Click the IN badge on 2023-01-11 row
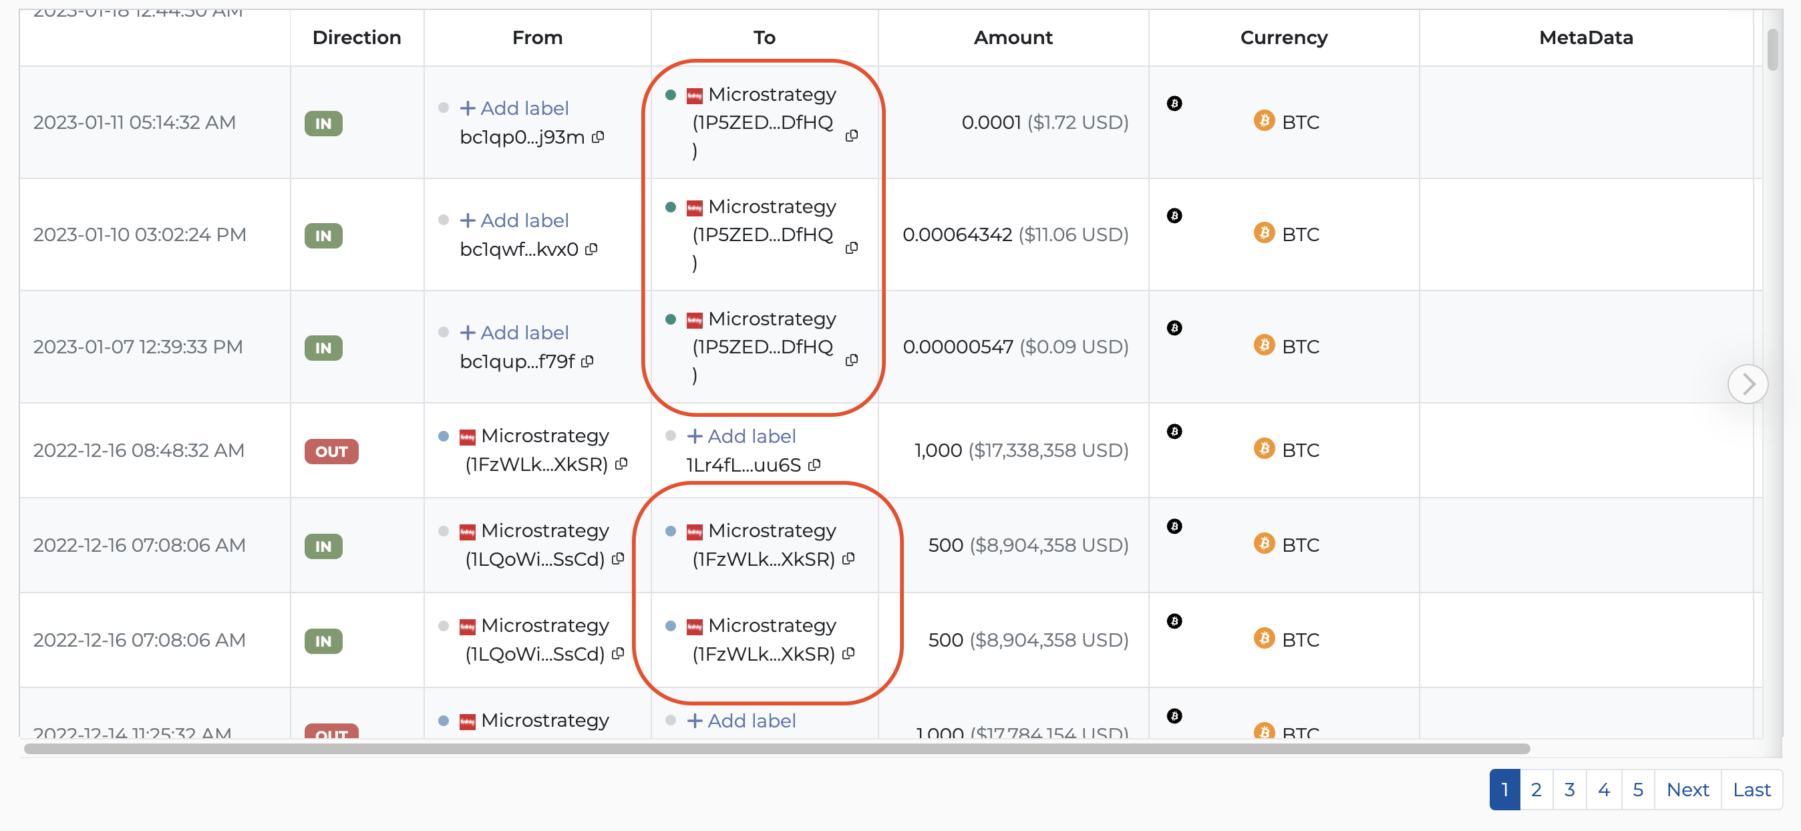The height and width of the screenshot is (831, 1801). click(323, 124)
